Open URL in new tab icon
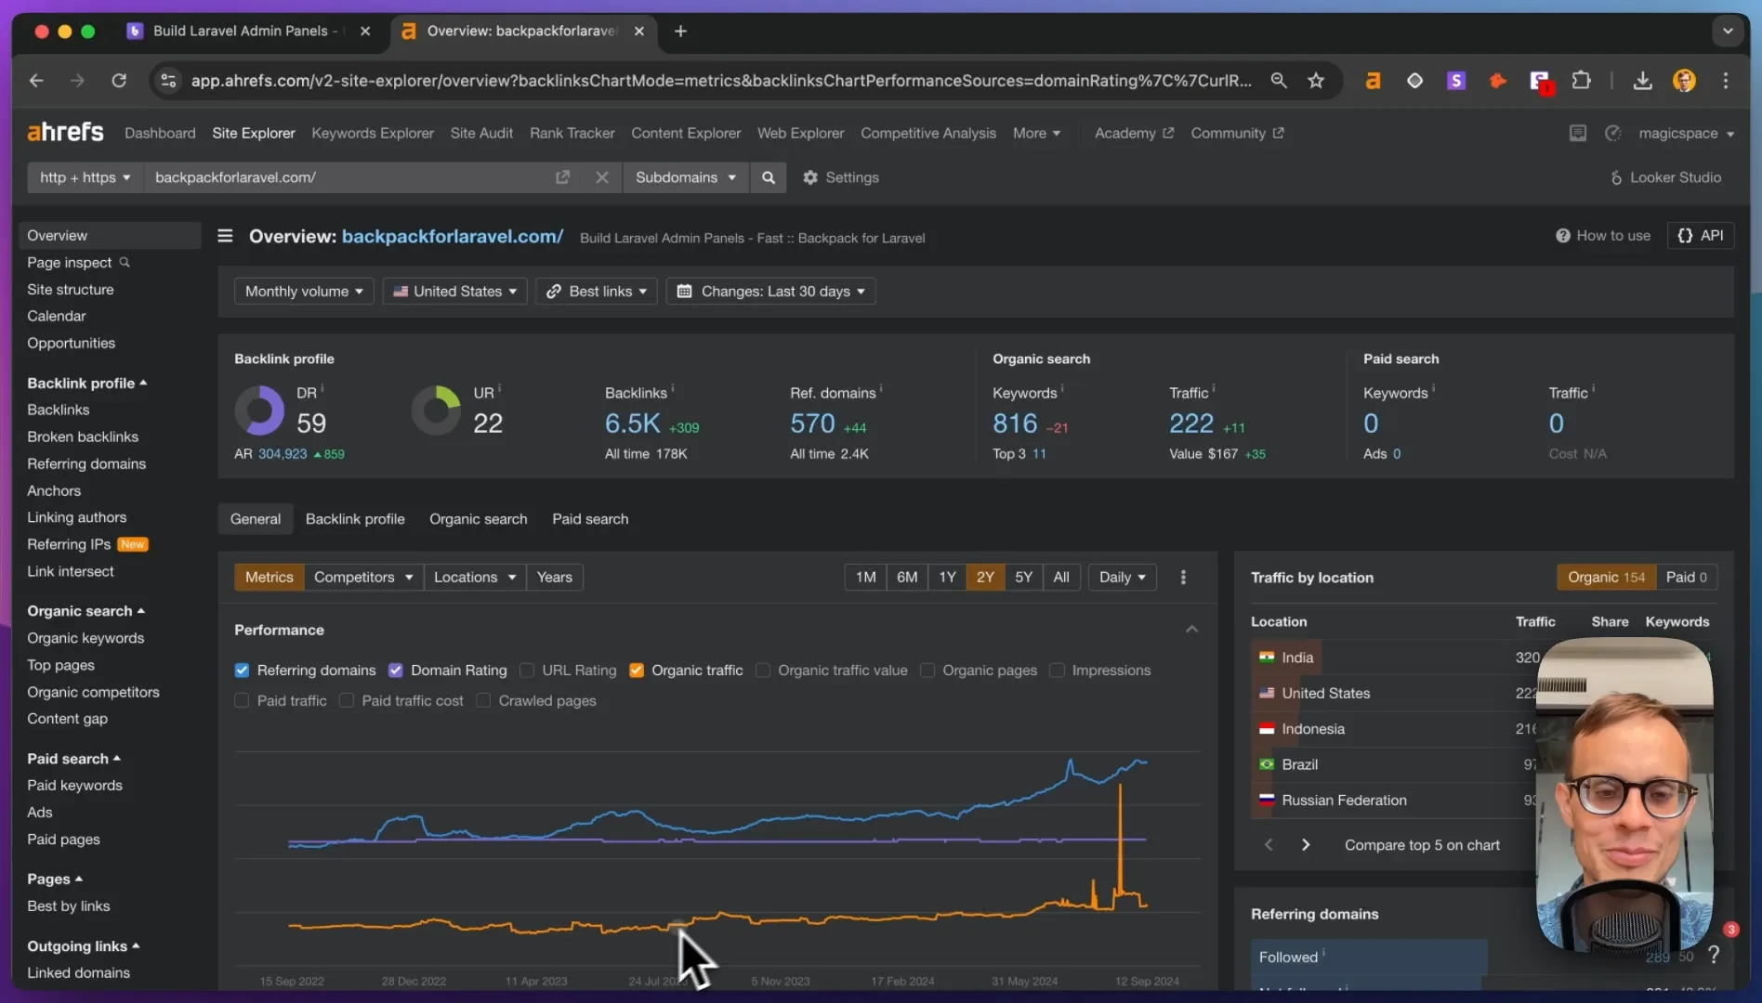Screen dimensions: 1762x1003 click(562, 177)
